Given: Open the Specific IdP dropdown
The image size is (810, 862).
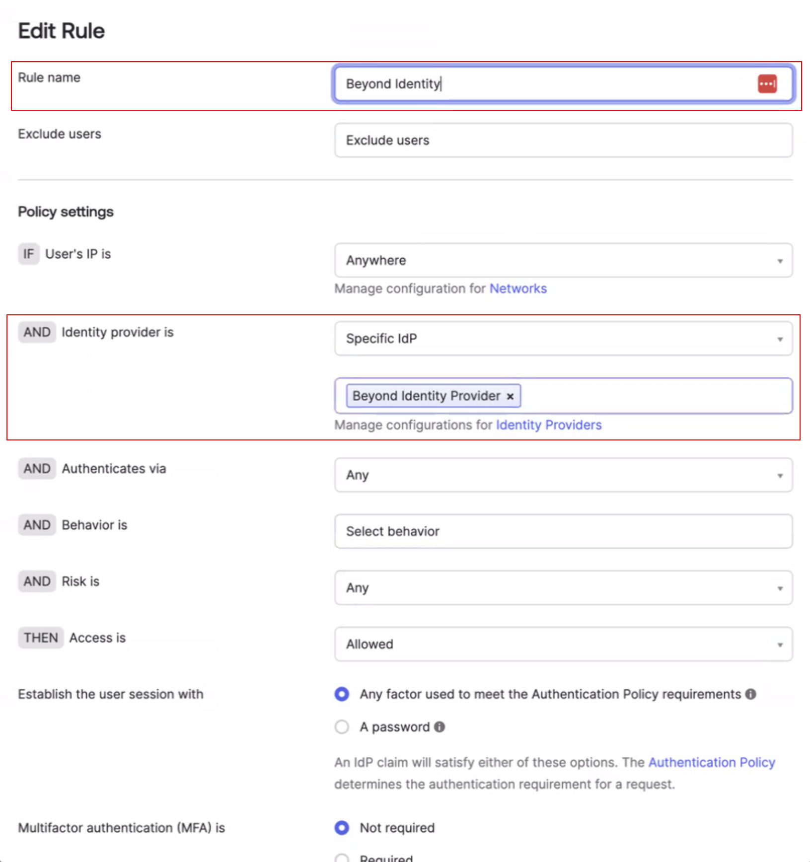Looking at the screenshot, I should click(563, 338).
